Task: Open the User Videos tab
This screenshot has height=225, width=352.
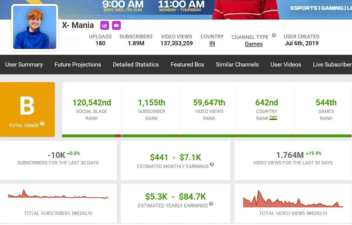Action: pyautogui.click(x=286, y=65)
